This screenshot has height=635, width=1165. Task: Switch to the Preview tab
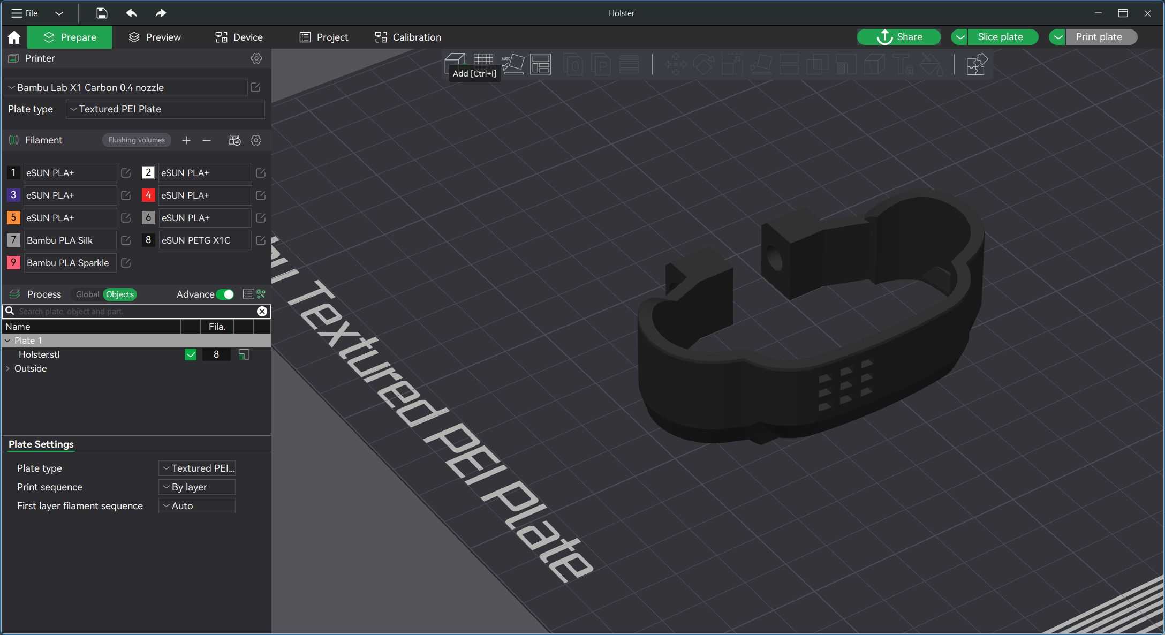pyautogui.click(x=155, y=37)
